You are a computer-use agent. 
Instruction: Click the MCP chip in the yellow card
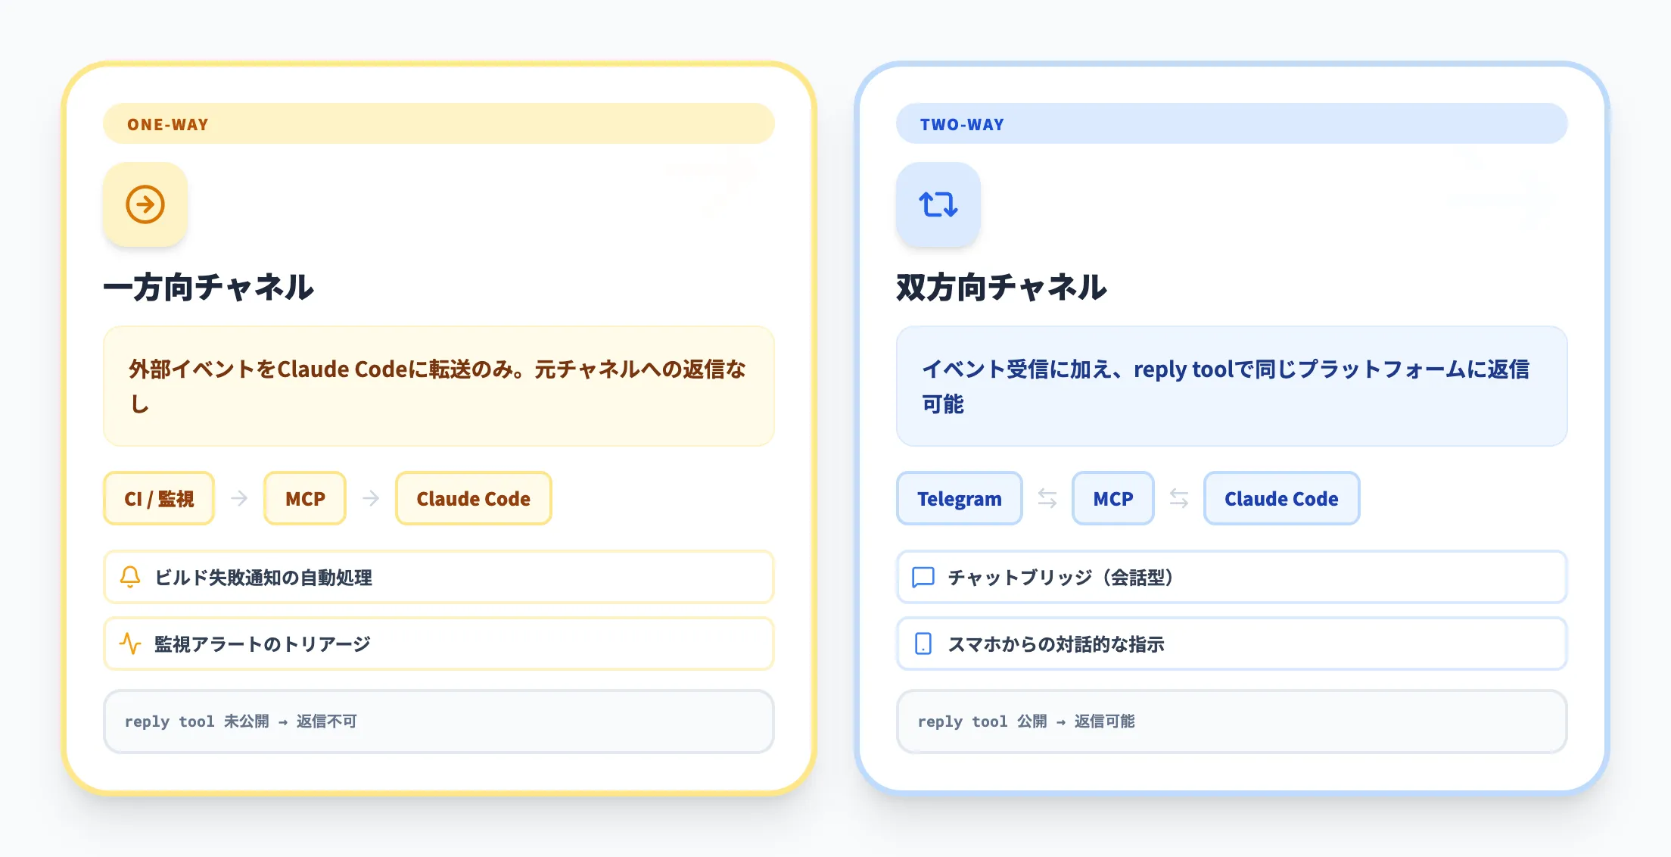coord(304,498)
